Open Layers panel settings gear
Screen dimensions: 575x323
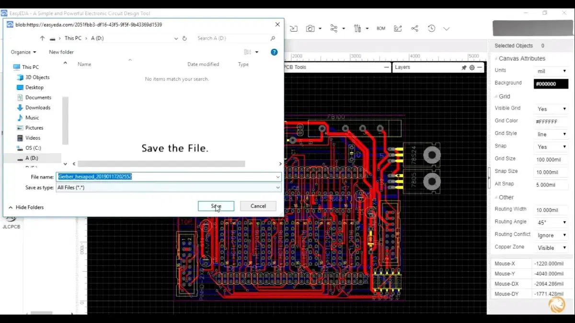(x=472, y=67)
